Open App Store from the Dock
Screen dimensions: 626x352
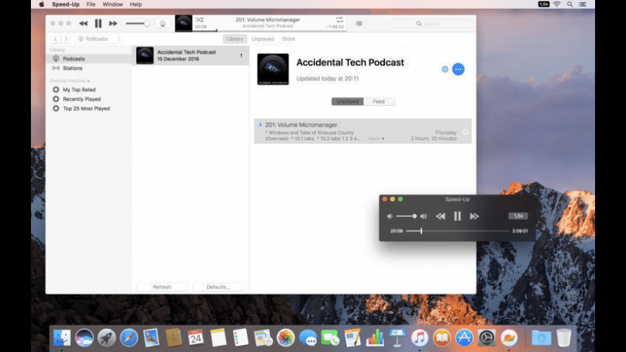pyautogui.click(x=464, y=338)
